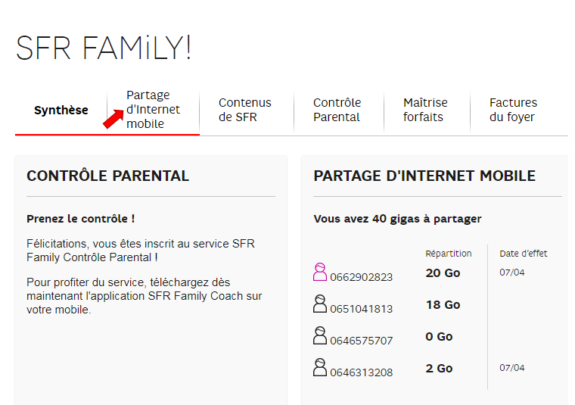
Task: Click the user icon beside 0646313208
Action: coord(320,367)
